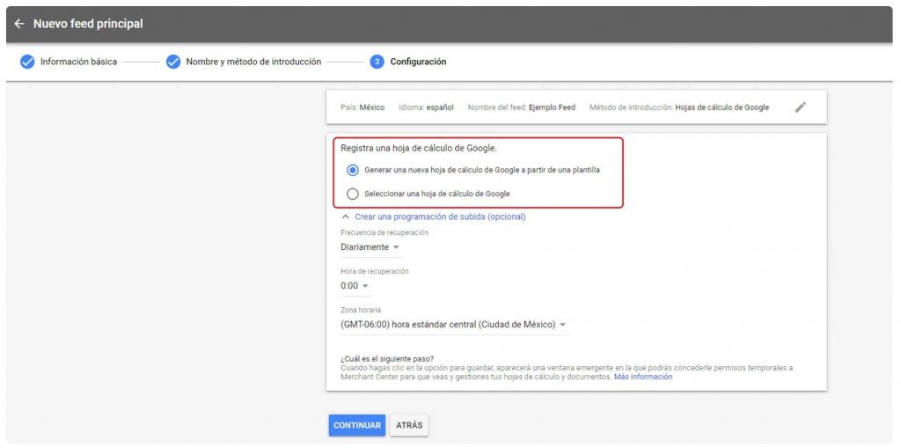Click the step 3 Configuración circle icon
Viewport: 901px width, 448px height.
pos(377,62)
